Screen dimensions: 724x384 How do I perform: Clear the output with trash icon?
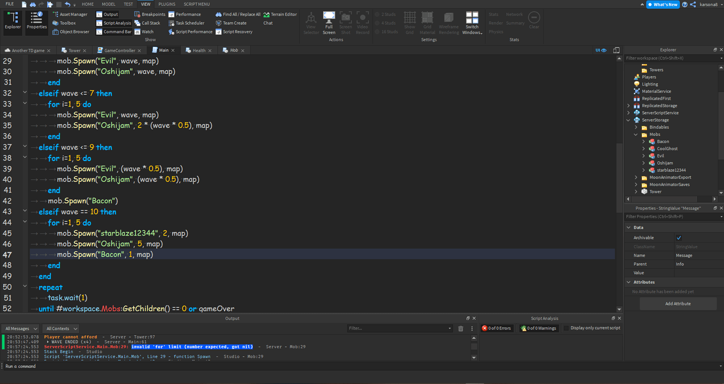pos(461,328)
